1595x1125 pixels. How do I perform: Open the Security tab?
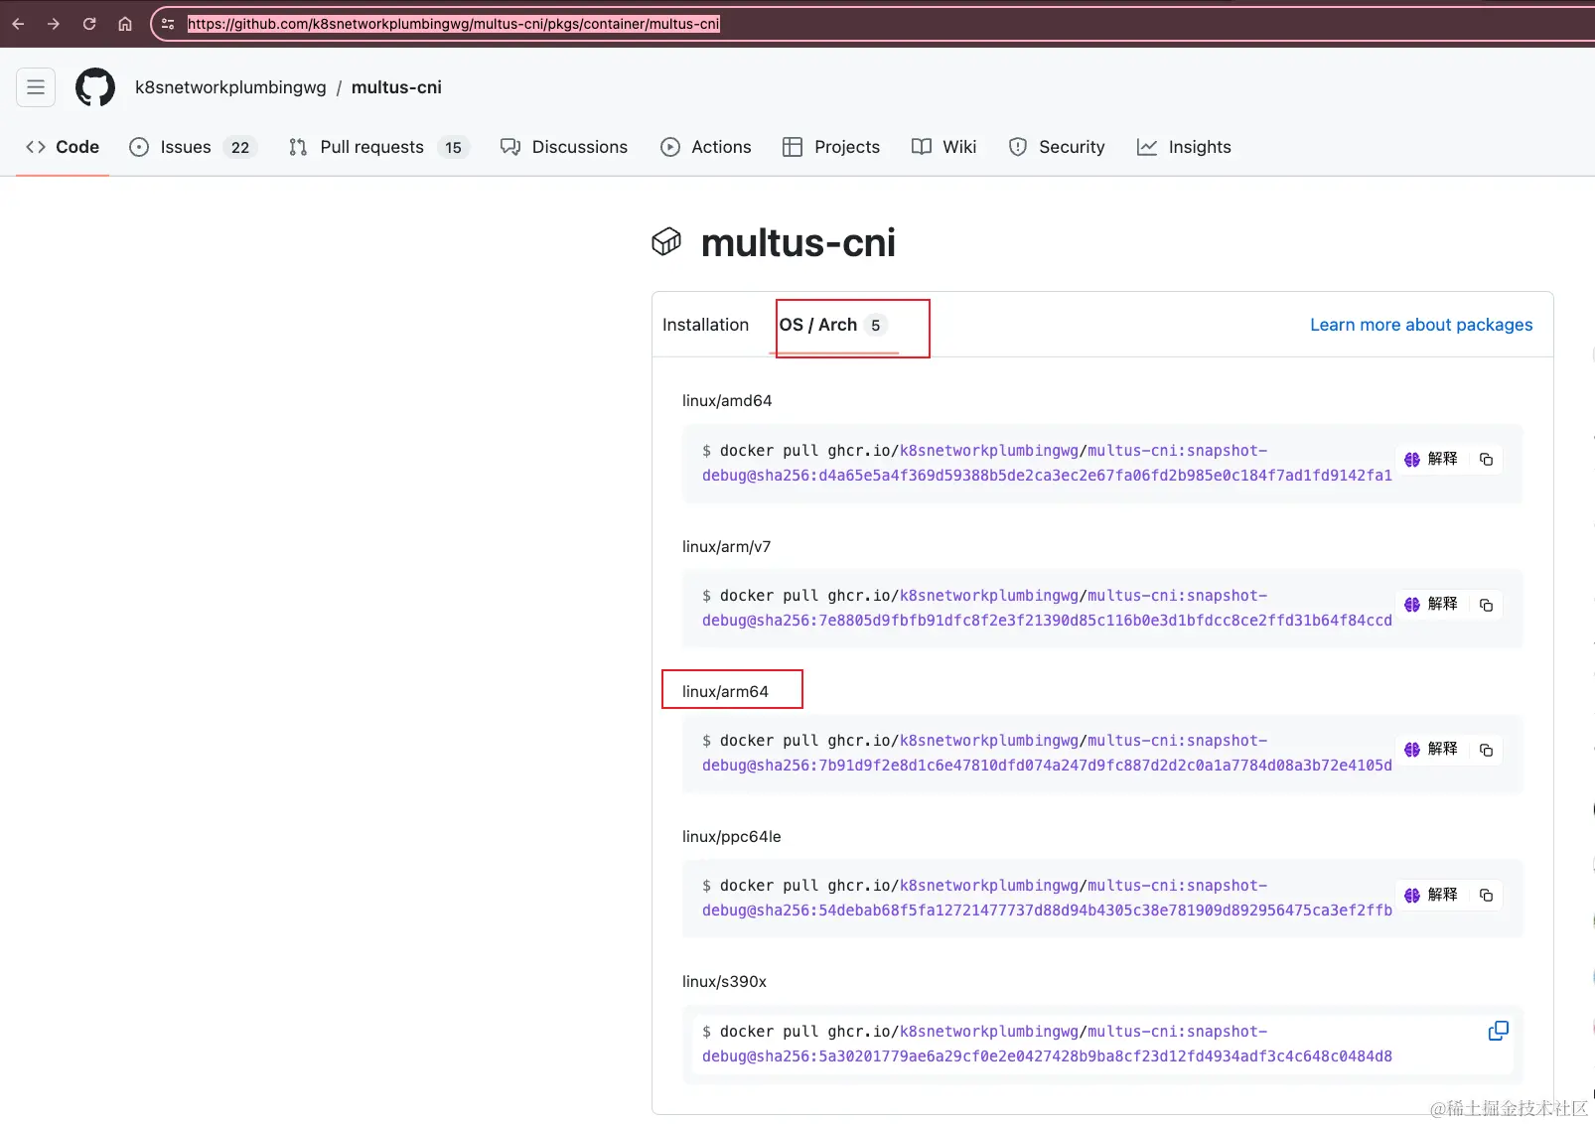pyautogui.click(x=1056, y=147)
